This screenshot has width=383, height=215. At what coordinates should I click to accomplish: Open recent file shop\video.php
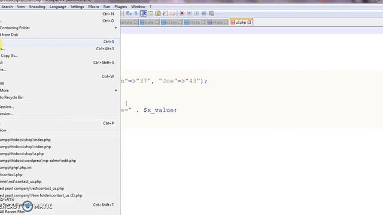tap(59, 147)
